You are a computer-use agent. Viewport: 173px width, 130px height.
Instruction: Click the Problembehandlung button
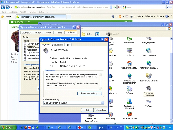90,93
